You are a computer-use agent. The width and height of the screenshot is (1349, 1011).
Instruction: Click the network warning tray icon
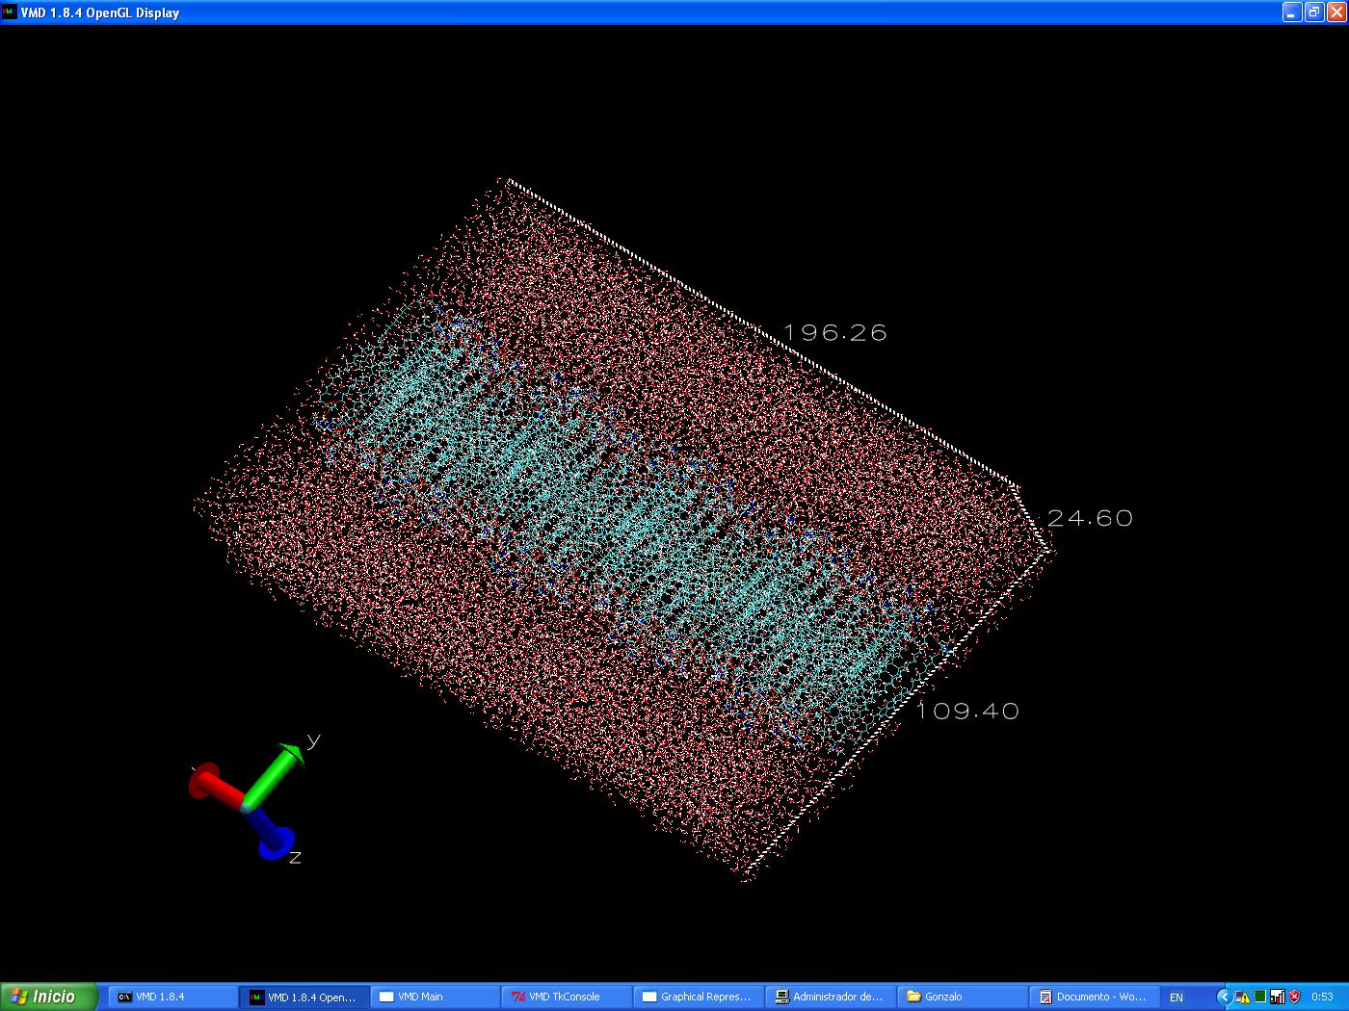[1242, 997]
